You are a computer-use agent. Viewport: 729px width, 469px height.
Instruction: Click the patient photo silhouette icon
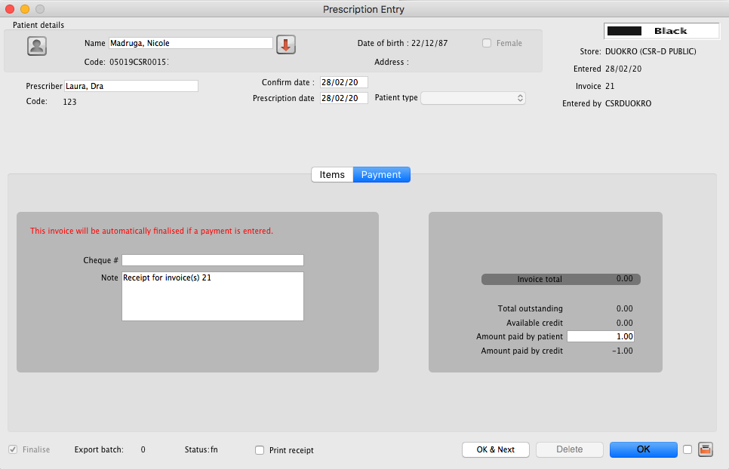click(x=36, y=46)
